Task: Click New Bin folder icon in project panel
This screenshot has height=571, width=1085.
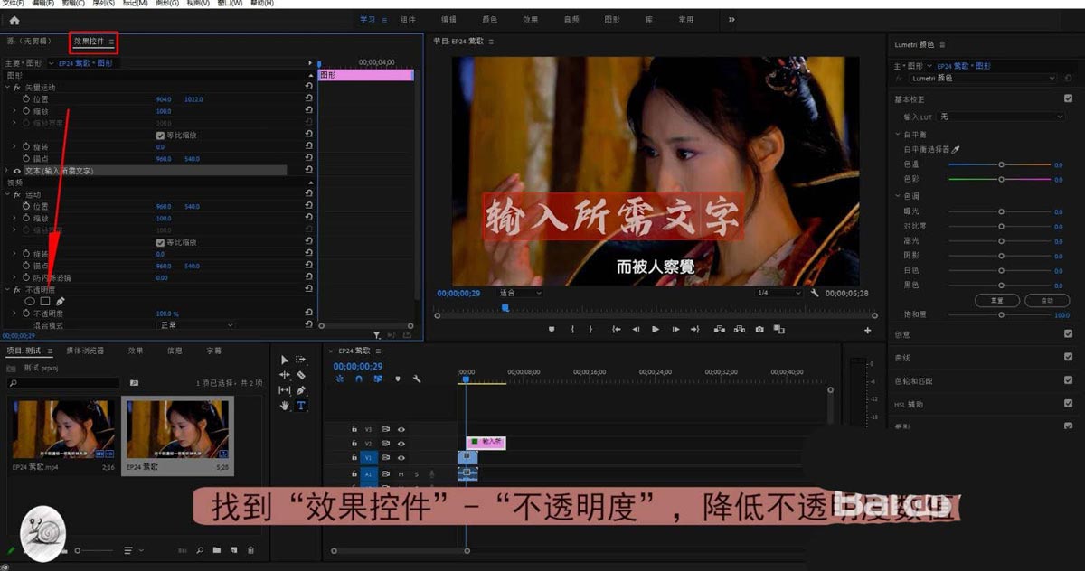Action: point(216,549)
